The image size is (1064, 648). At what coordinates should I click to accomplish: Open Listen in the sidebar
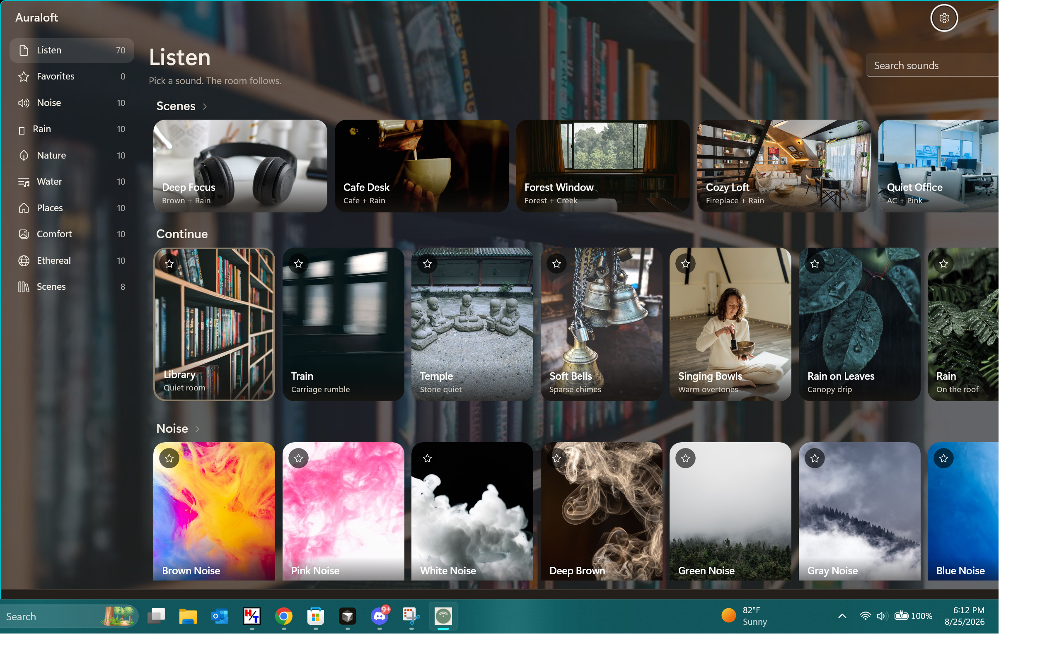pos(72,51)
